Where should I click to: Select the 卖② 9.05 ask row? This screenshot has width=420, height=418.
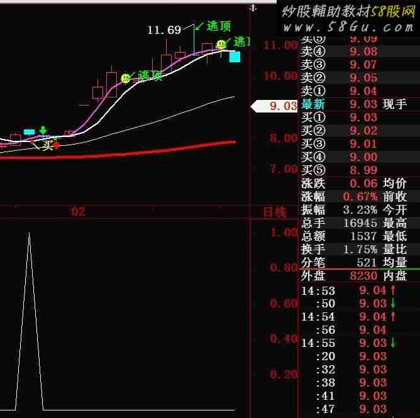click(x=359, y=78)
